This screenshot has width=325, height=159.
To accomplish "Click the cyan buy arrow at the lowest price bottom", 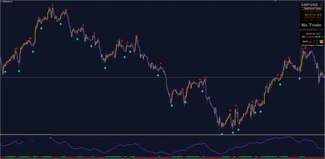I will pos(222,134).
